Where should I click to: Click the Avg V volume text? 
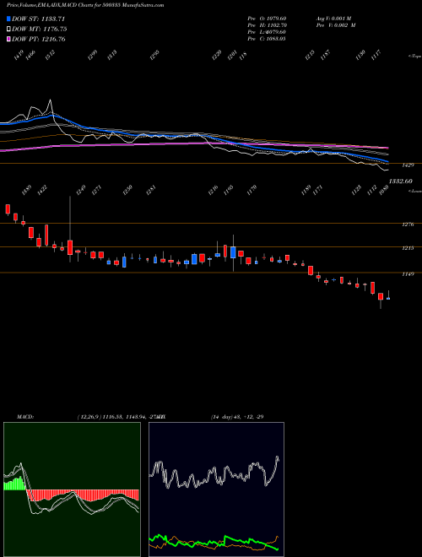pos(333,18)
